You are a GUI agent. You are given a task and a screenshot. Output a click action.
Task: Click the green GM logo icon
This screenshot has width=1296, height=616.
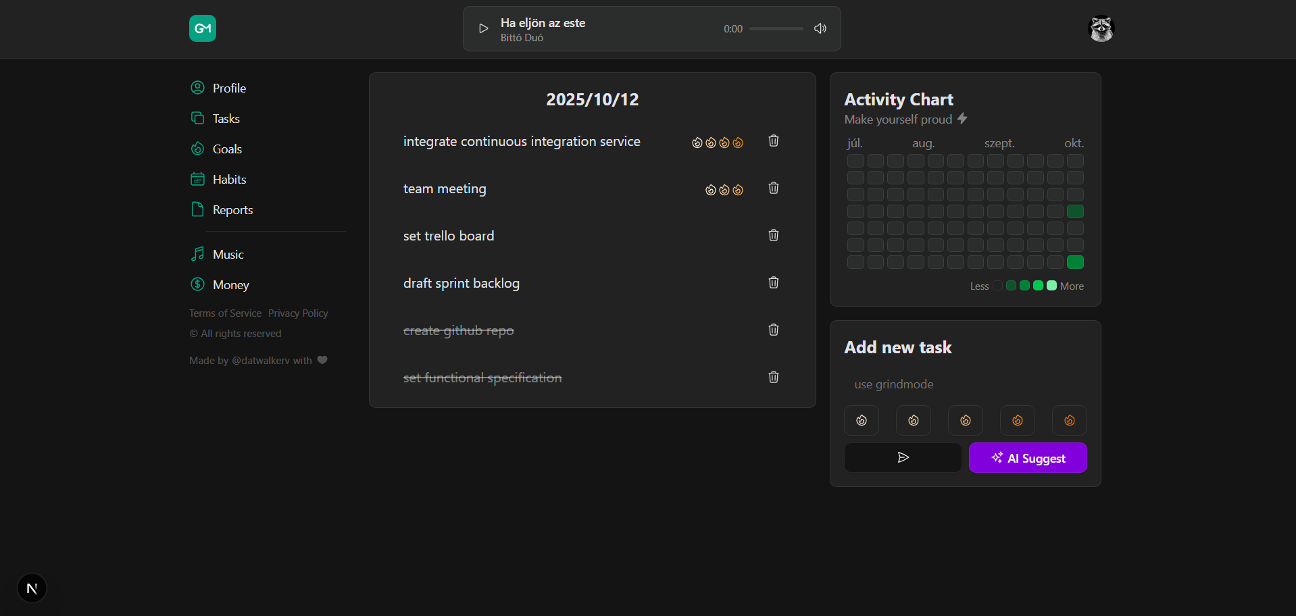(x=202, y=28)
